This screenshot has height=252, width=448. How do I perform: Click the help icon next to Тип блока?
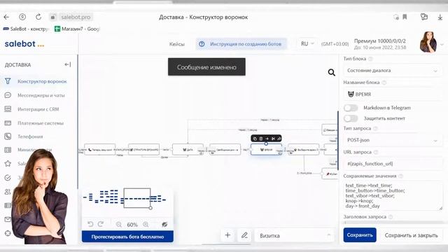click(x=370, y=59)
